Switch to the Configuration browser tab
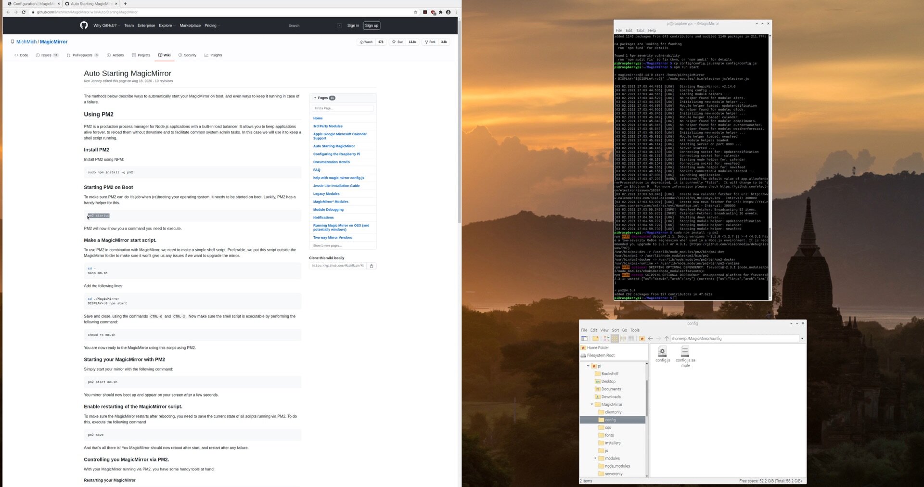Viewport: 924px width, 487px height. (32, 4)
